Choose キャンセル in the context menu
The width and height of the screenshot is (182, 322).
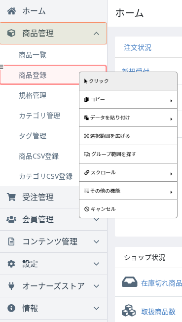[128, 209]
